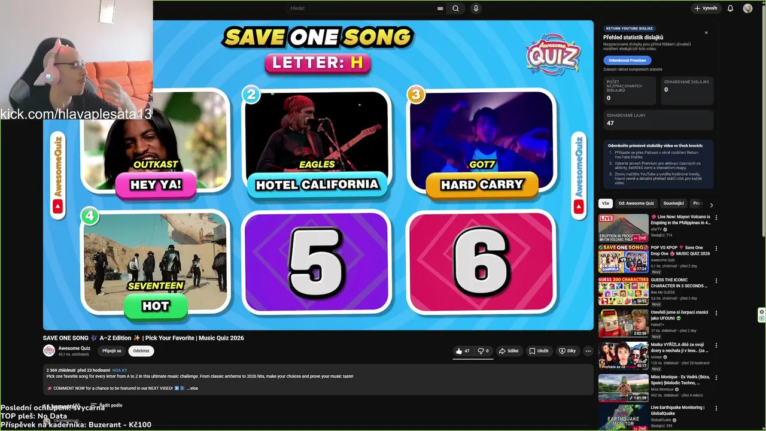Start voice search with the microphone icon
766x431 pixels.
(x=476, y=8)
